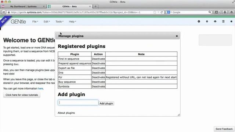Click the empty grey box at top right
235x132 pixels.
point(216,40)
